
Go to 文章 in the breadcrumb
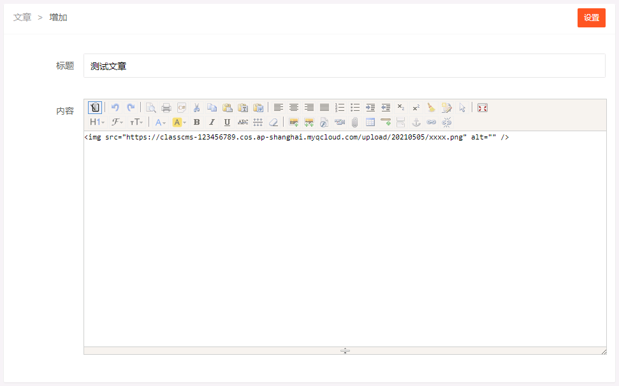(x=22, y=17)
